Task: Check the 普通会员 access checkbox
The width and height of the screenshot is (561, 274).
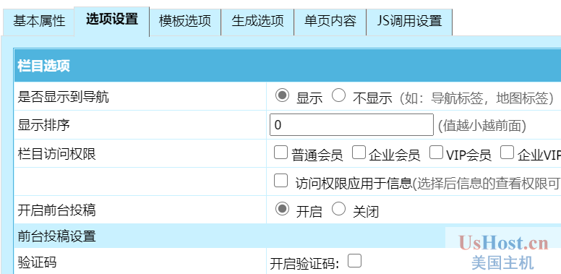Action: [280, 152]
